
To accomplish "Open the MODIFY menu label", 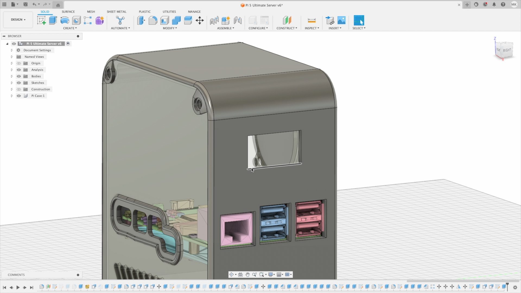I will click(x=170, y=28).
